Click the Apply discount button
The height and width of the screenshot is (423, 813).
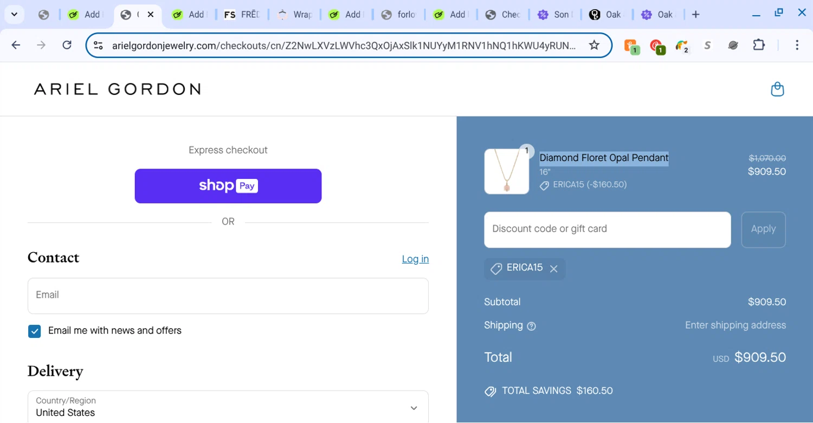click(763, 229)
